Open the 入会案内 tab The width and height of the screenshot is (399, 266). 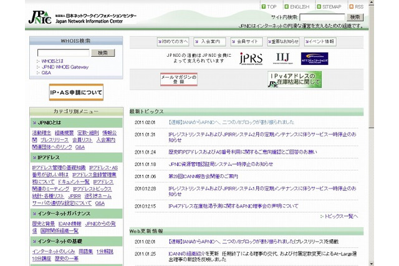click(x=209, y=42)
